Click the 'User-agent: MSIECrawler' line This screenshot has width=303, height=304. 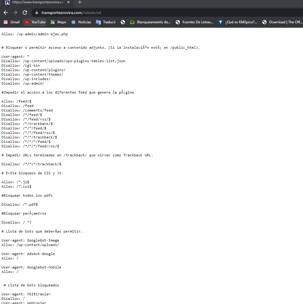26,294
